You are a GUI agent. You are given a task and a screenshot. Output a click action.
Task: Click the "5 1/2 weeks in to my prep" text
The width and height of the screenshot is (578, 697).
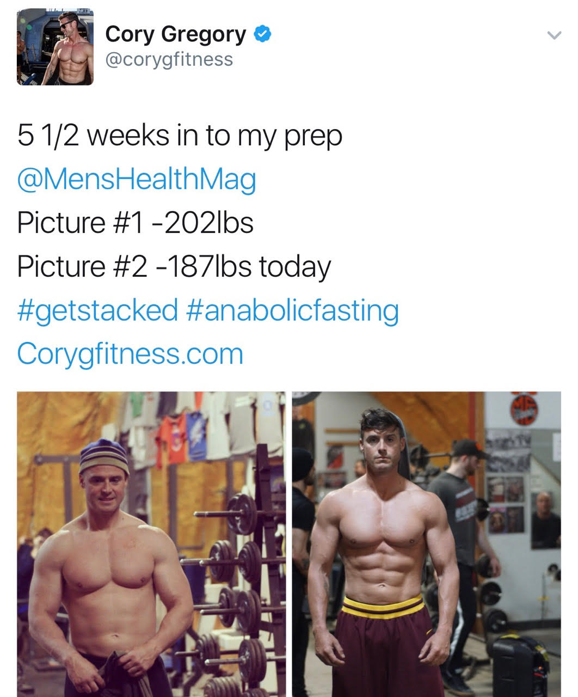coord(180,136)
